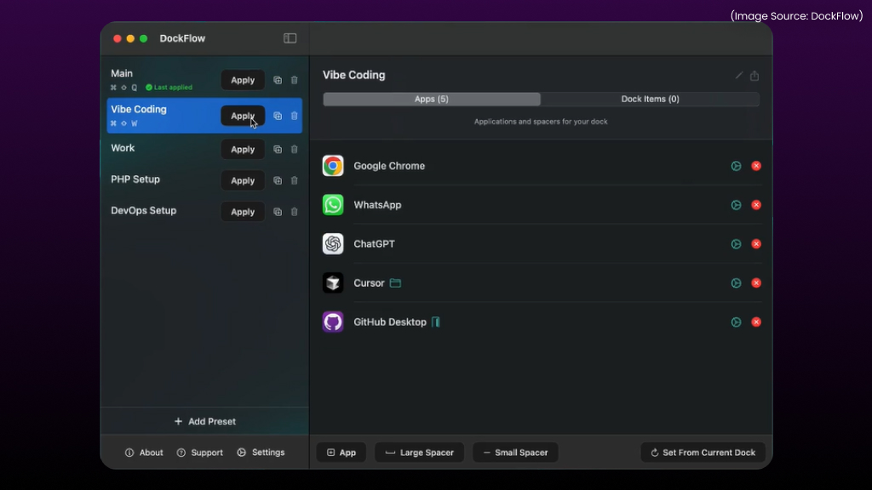Click the green action icon for Google Chrome
Image resolution: width=872 pixels, height=490 pixels.
[x=736, y=166]
